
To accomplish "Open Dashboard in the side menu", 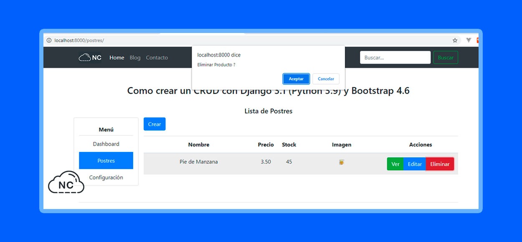I will click(106, 144).
